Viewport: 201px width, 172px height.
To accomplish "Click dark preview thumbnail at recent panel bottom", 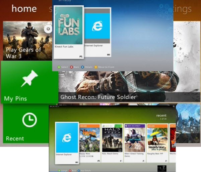I will [162, 168].
